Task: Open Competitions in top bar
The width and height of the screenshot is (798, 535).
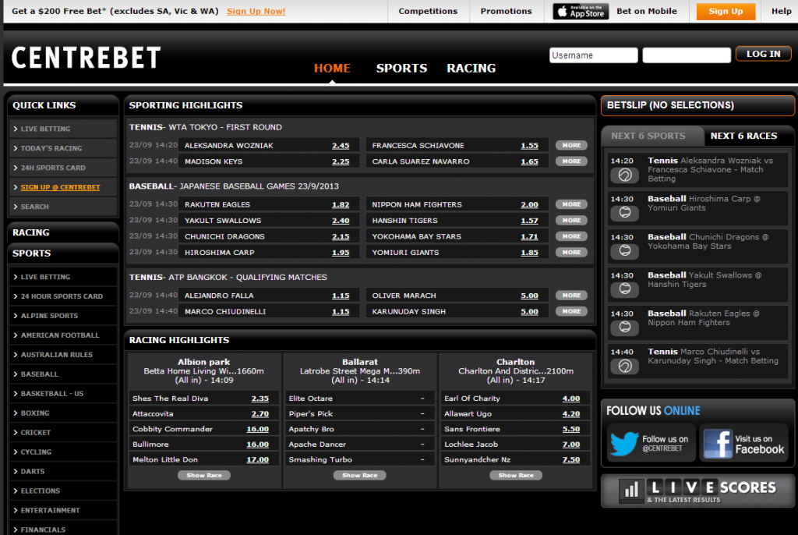Action: coord(428,11)
